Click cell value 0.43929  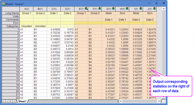point(54,29)
